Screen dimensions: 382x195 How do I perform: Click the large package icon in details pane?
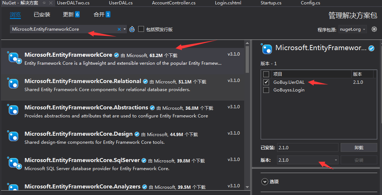point(267,49)
